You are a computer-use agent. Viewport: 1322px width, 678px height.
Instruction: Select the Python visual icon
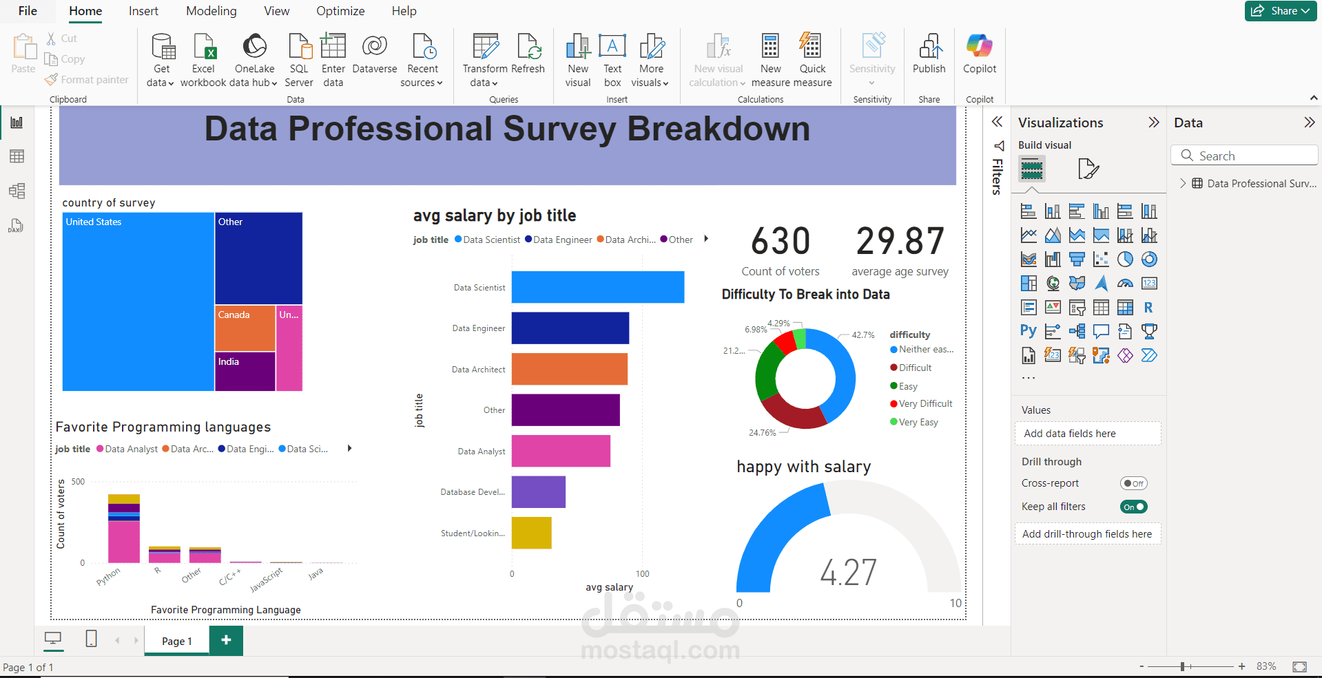point(1029,332)
